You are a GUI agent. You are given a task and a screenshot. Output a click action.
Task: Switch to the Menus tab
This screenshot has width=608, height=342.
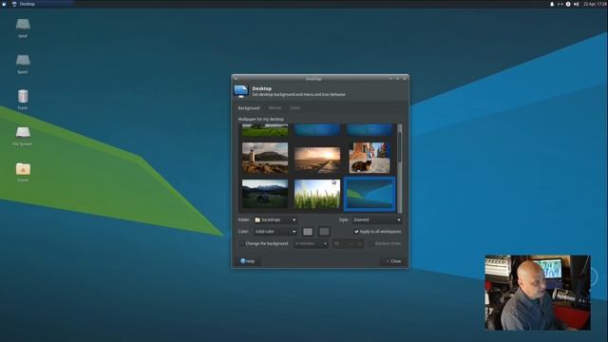[x=275, y=107]
